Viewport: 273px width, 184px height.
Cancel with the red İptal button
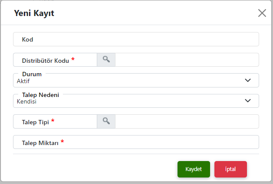point(230,169)
